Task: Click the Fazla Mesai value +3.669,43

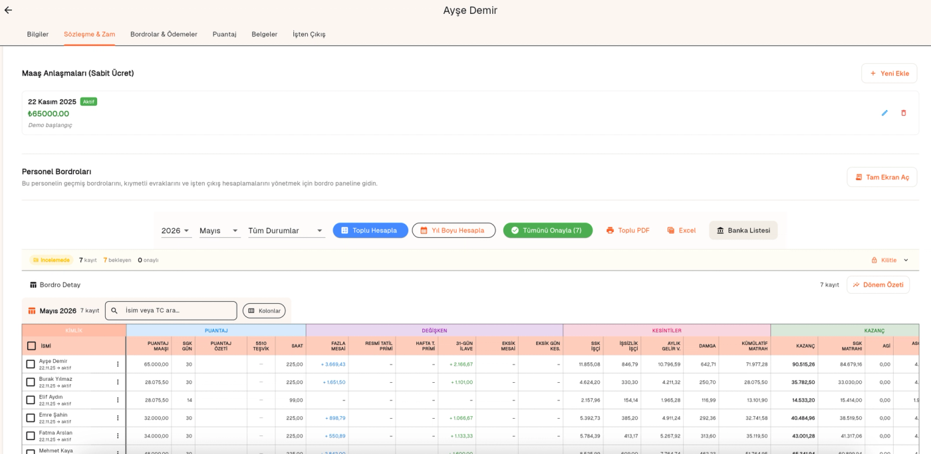Action: [x=333, y=364]
